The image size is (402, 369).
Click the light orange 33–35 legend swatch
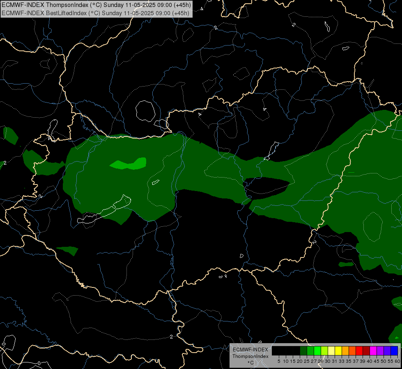[345, 351]
